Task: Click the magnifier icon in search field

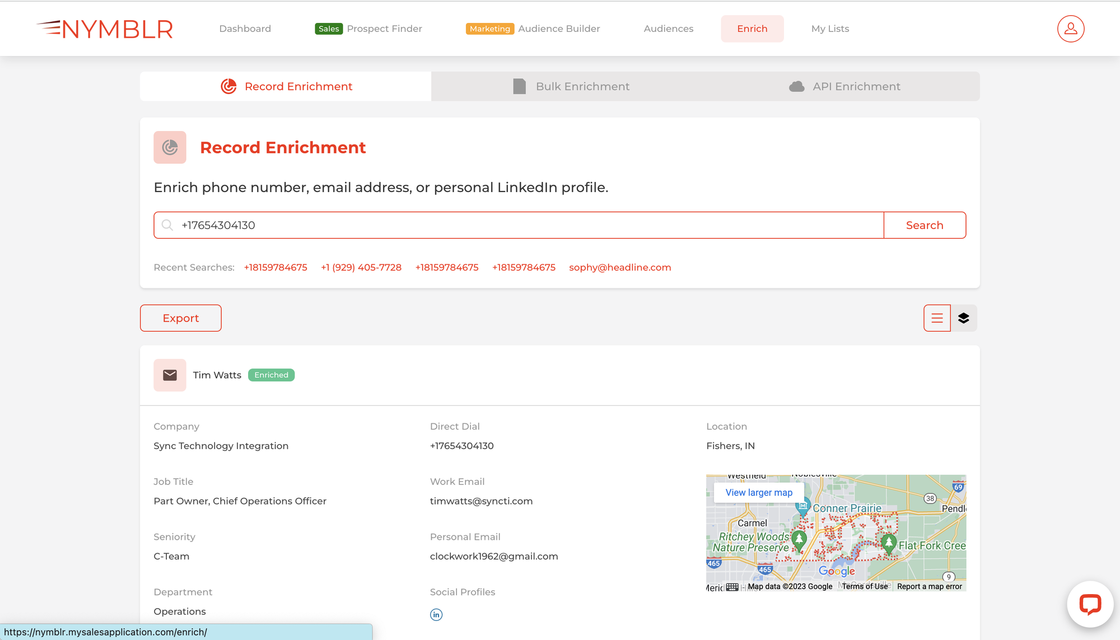Action: [x=167, y=225]
